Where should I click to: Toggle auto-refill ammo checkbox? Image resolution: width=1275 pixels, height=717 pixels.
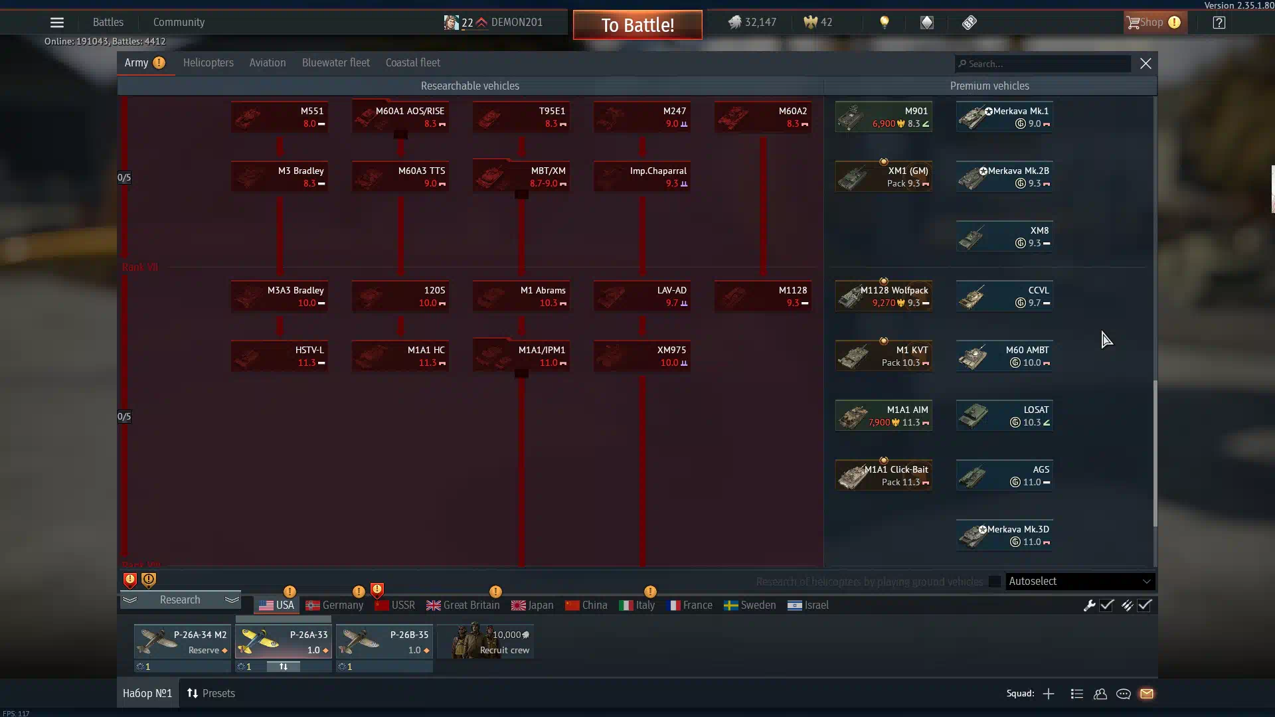click(x=1145, y=605)
